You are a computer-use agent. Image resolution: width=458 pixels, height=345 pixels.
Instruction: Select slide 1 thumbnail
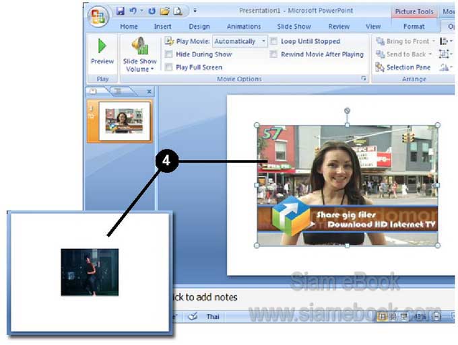click(x=125, y=121)
